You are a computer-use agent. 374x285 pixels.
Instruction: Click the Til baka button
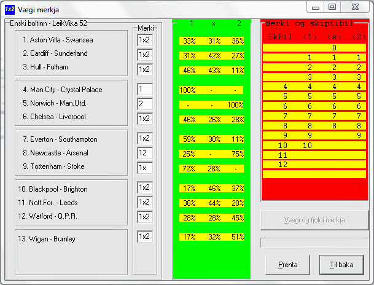point(341,265)
